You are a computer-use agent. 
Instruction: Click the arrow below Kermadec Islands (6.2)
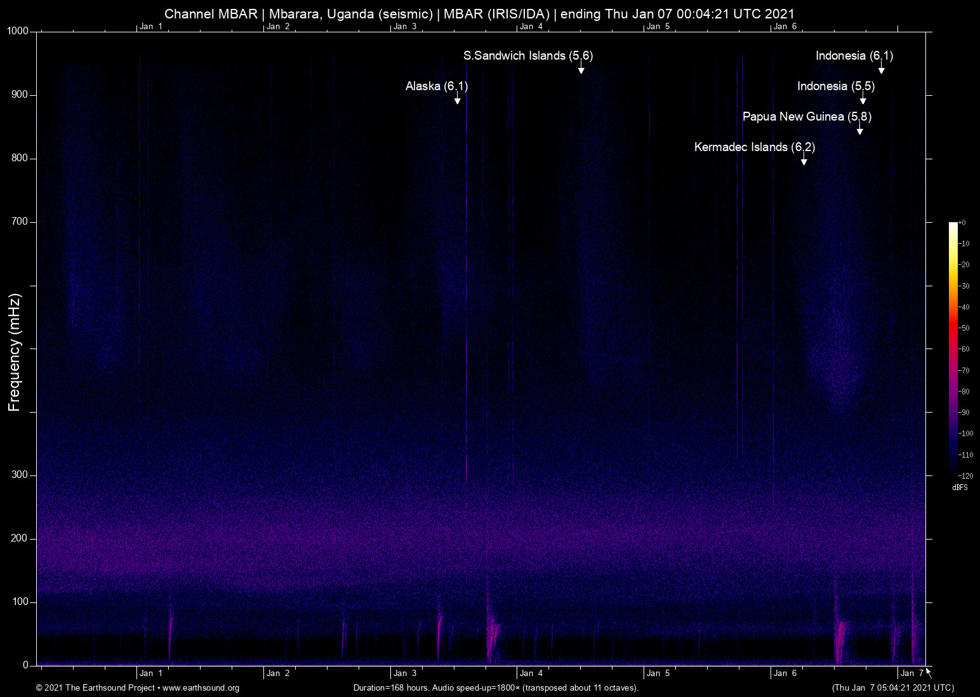[804, 160]
